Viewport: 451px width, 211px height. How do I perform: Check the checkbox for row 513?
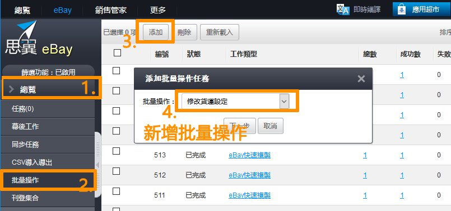(116, 151)
